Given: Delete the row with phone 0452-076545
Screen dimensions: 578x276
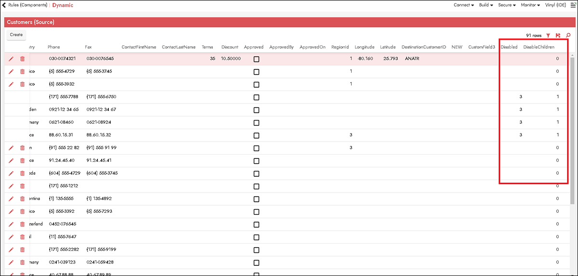Looking at the screenshot, I should [22, 224].
